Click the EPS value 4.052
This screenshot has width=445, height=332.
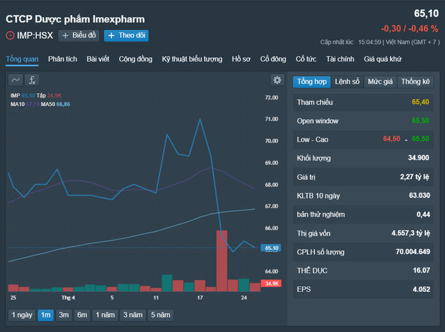421,289
